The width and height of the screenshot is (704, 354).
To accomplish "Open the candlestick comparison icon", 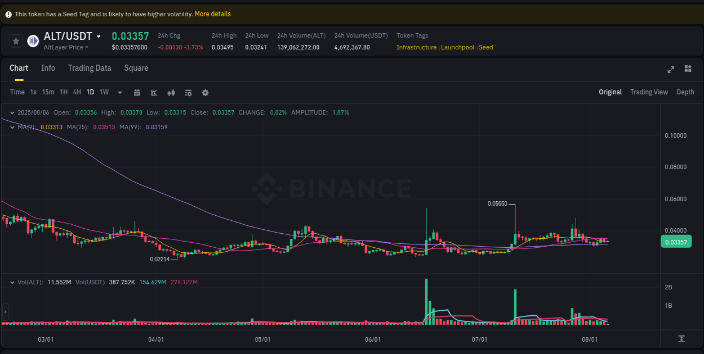I will [x=171, y=92].
